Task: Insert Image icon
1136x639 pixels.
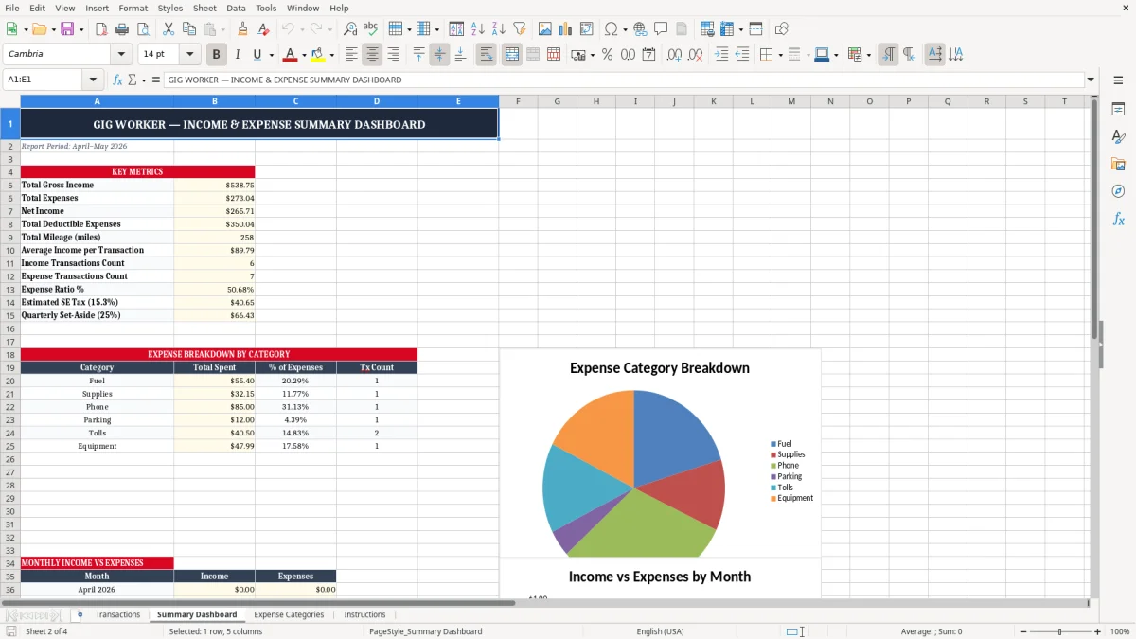Action: [x=545, y=29]
